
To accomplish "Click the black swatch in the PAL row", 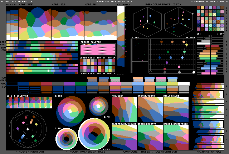I will (x=12, y=84).
